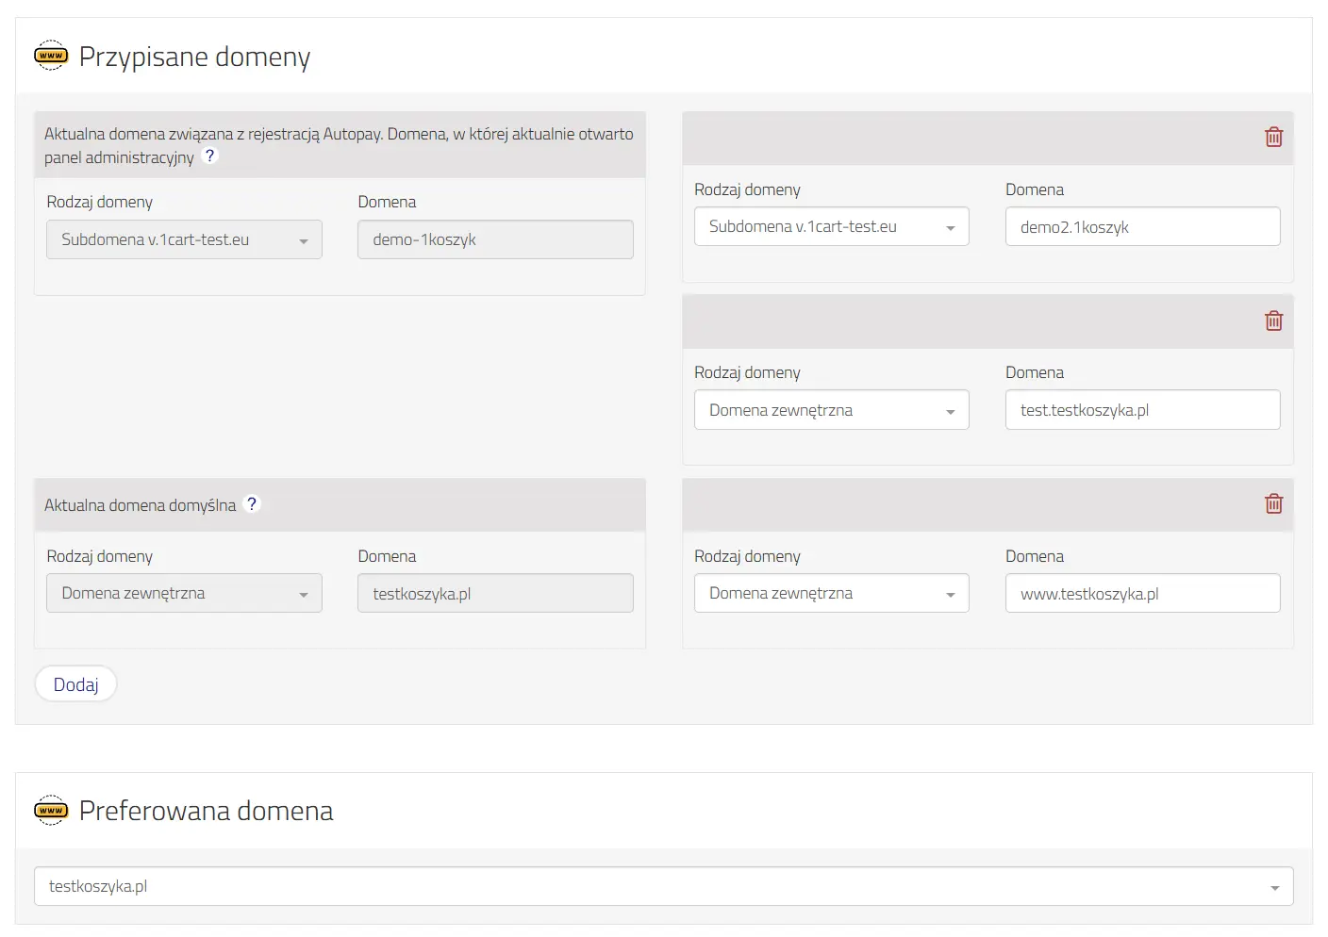Viewport: 1328px width, 937px height.
Task: Open domain type dropdown for www.testkoszyka.pl
Action: point(832,593)
